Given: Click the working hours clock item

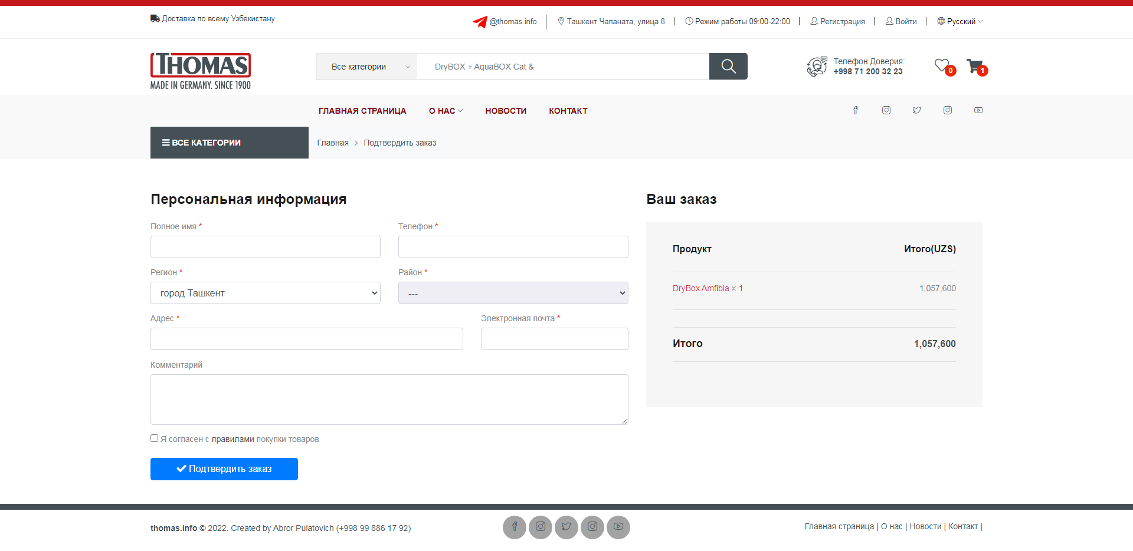Looking at the screenshot, I should click(738, 22).
